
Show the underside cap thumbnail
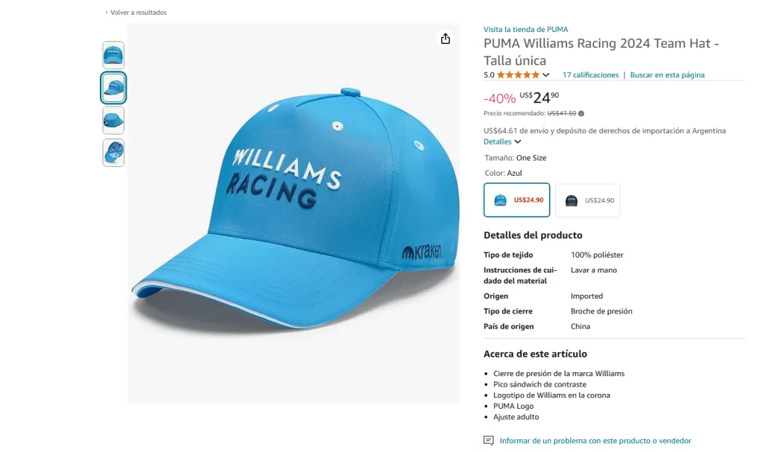coord(113,153)
